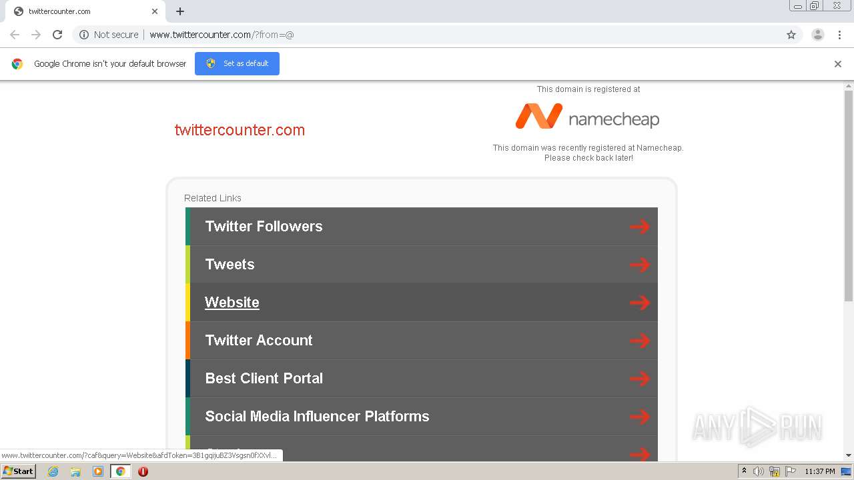Open the Chrome three-dot menu
Screen dimensions: 854x480
pyautogui.click(x=839, y=35)
